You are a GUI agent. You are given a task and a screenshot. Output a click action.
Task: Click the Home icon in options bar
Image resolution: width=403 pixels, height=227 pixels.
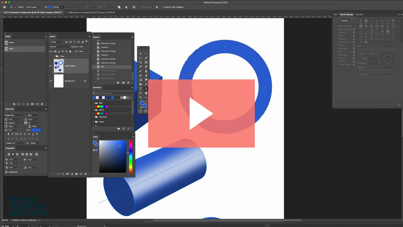(4, 7)
